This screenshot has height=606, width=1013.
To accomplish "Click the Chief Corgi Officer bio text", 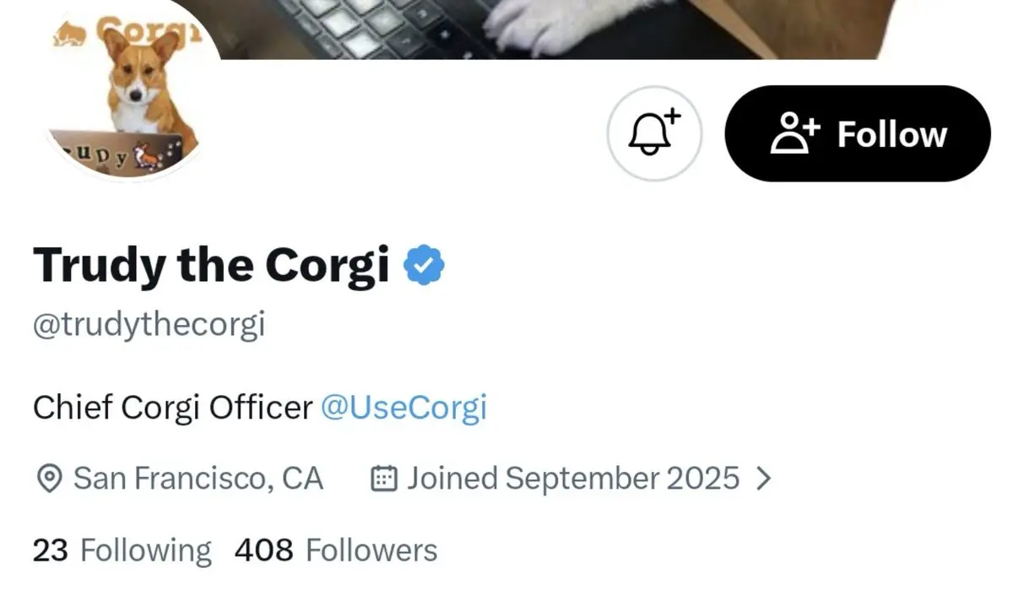I will click(x=172, y=408).
